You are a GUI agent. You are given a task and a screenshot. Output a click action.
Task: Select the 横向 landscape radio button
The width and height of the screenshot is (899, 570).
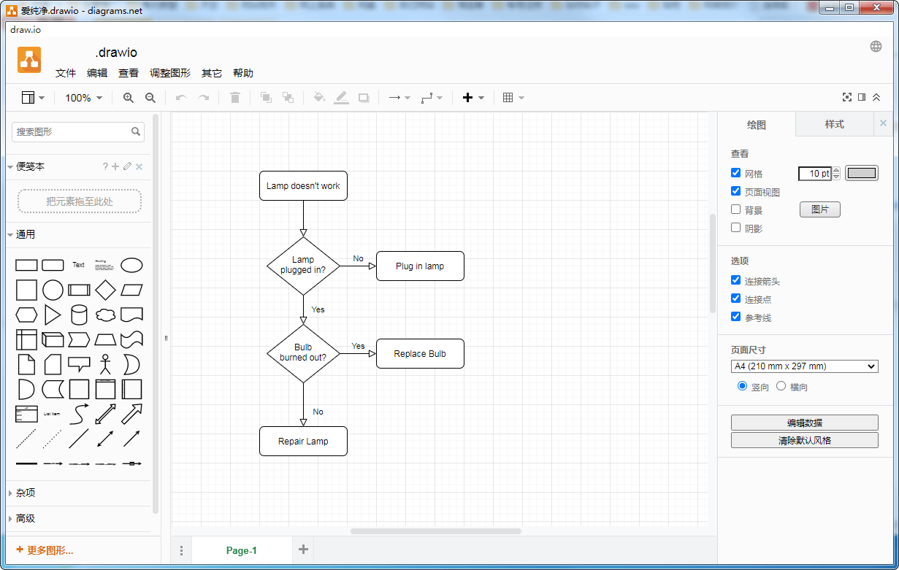click(x=781, y=386)
